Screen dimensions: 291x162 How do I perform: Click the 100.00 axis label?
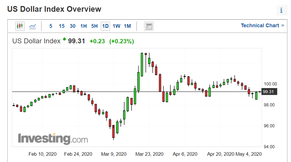point(270,84)
